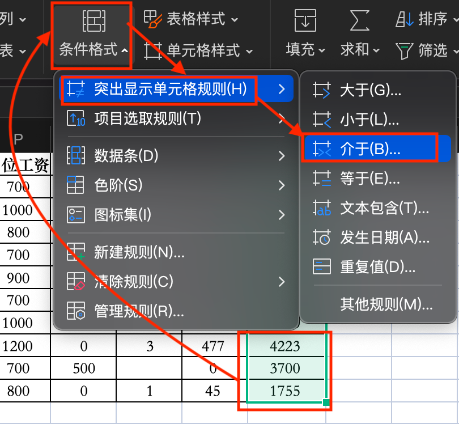The image size is (459, 424).
Task: Click the 求和 sum icon
Action: tap(358, 22)
